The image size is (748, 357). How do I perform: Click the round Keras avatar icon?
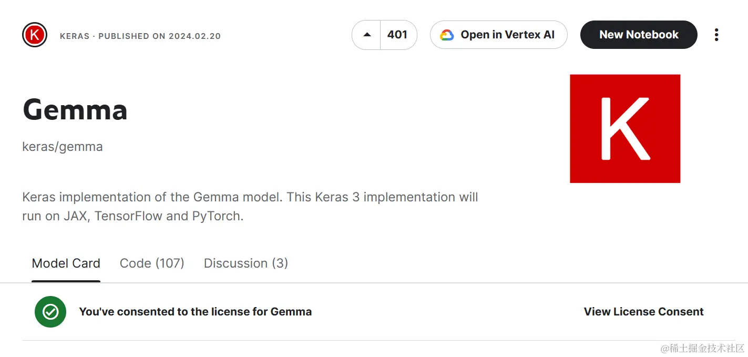35,35
